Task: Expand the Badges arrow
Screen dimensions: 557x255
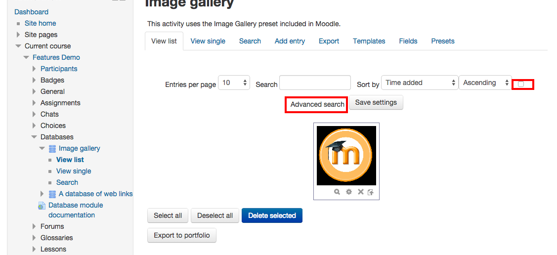Action: 34,80
